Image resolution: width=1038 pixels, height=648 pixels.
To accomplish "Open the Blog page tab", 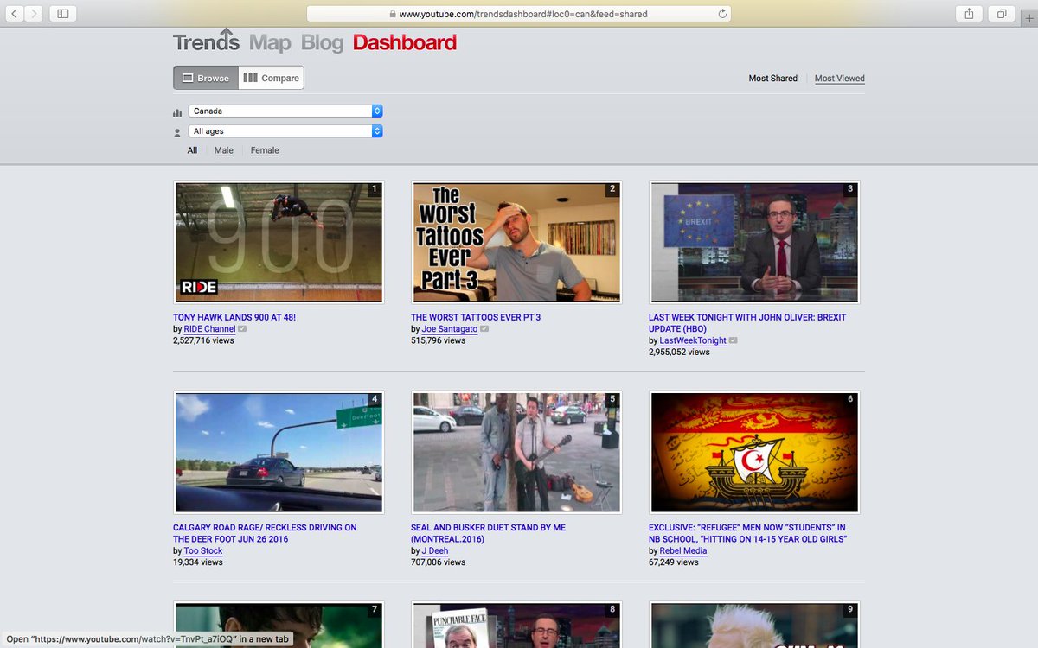I will tap(322, 42).
